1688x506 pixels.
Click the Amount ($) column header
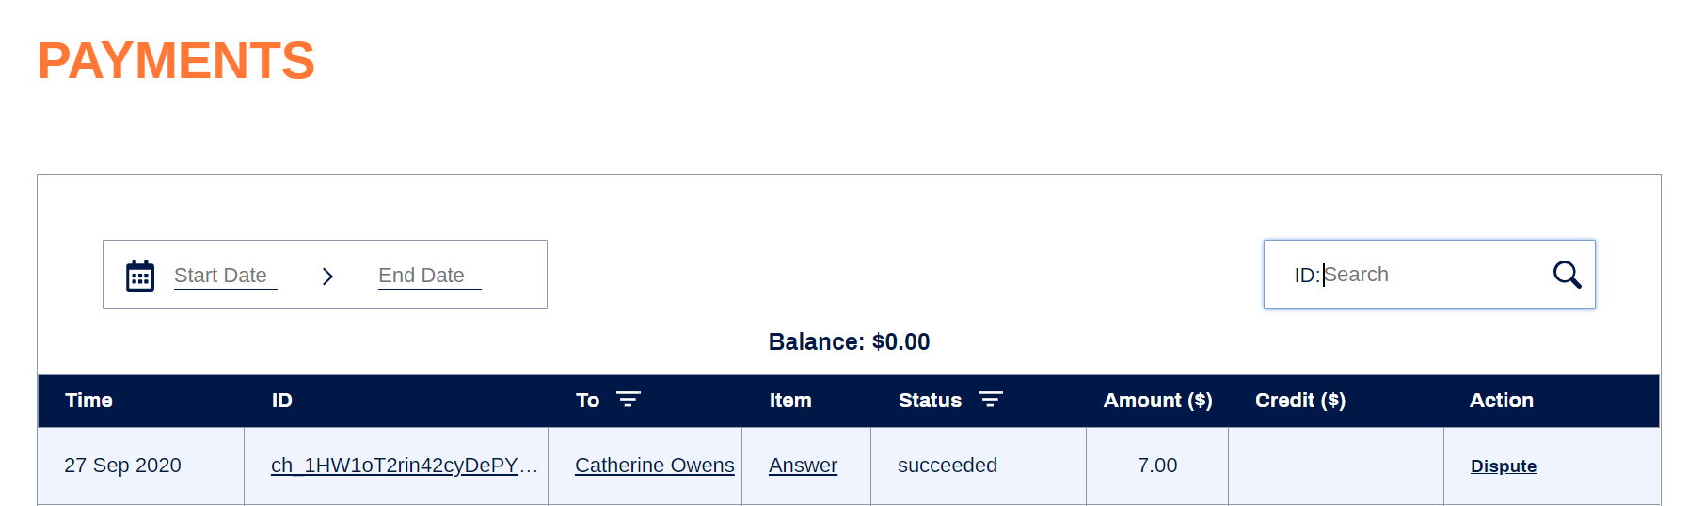point(1157,401)
